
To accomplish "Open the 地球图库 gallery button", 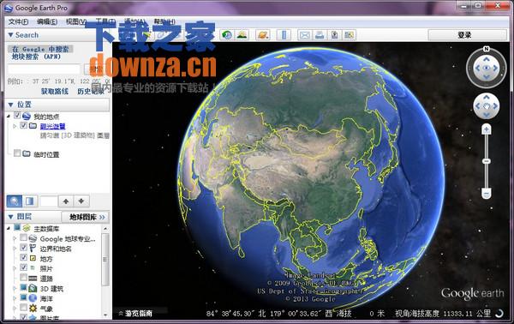I will (x=86, y=217).
